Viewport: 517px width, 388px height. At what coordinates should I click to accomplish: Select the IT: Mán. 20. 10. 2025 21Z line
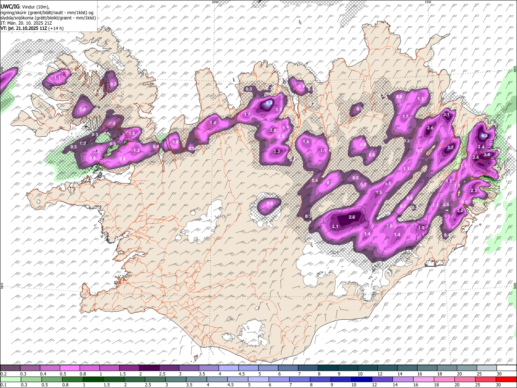pyautogui.click(x=26, y=23)
